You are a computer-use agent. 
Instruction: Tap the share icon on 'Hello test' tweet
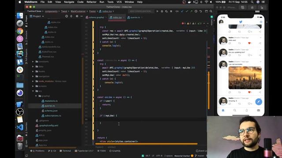pos(260,43)
